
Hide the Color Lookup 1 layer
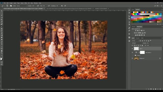point(132,52)
